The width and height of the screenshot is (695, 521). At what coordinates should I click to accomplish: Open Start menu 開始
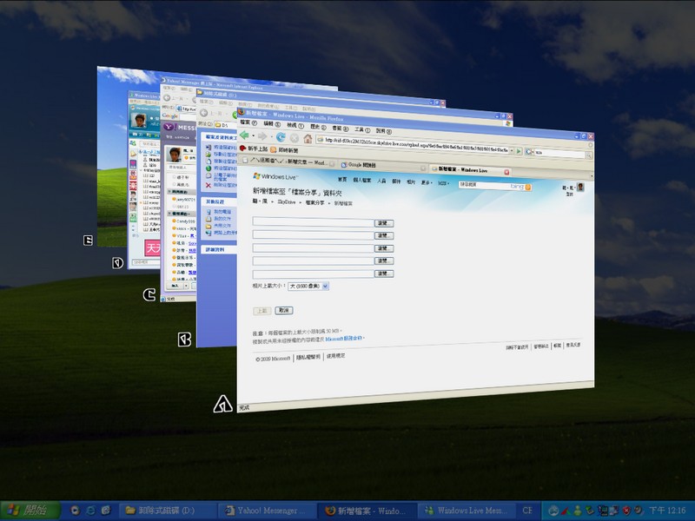[x=30, y=511]
